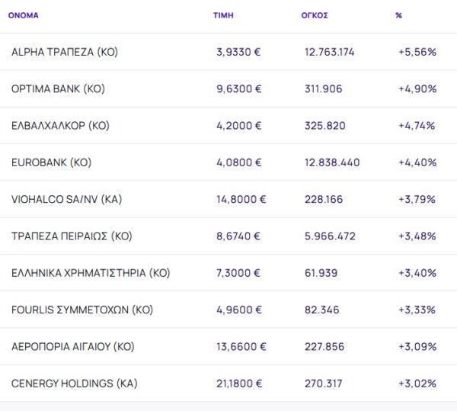Select ΕΛΒΑΛΧΑΛΚΟΡ (ΚΟ) row
Viewport: 457px width, 411px height.
click(x=60, y=126)
